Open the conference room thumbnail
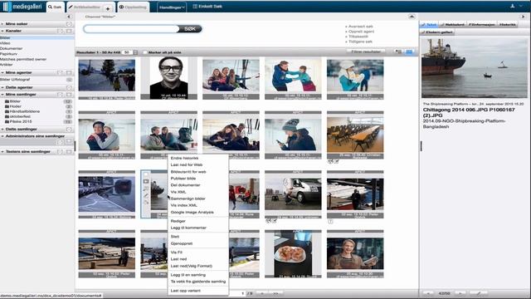The image size is (531, 299). pyautogui.click(x=355, y=135)
